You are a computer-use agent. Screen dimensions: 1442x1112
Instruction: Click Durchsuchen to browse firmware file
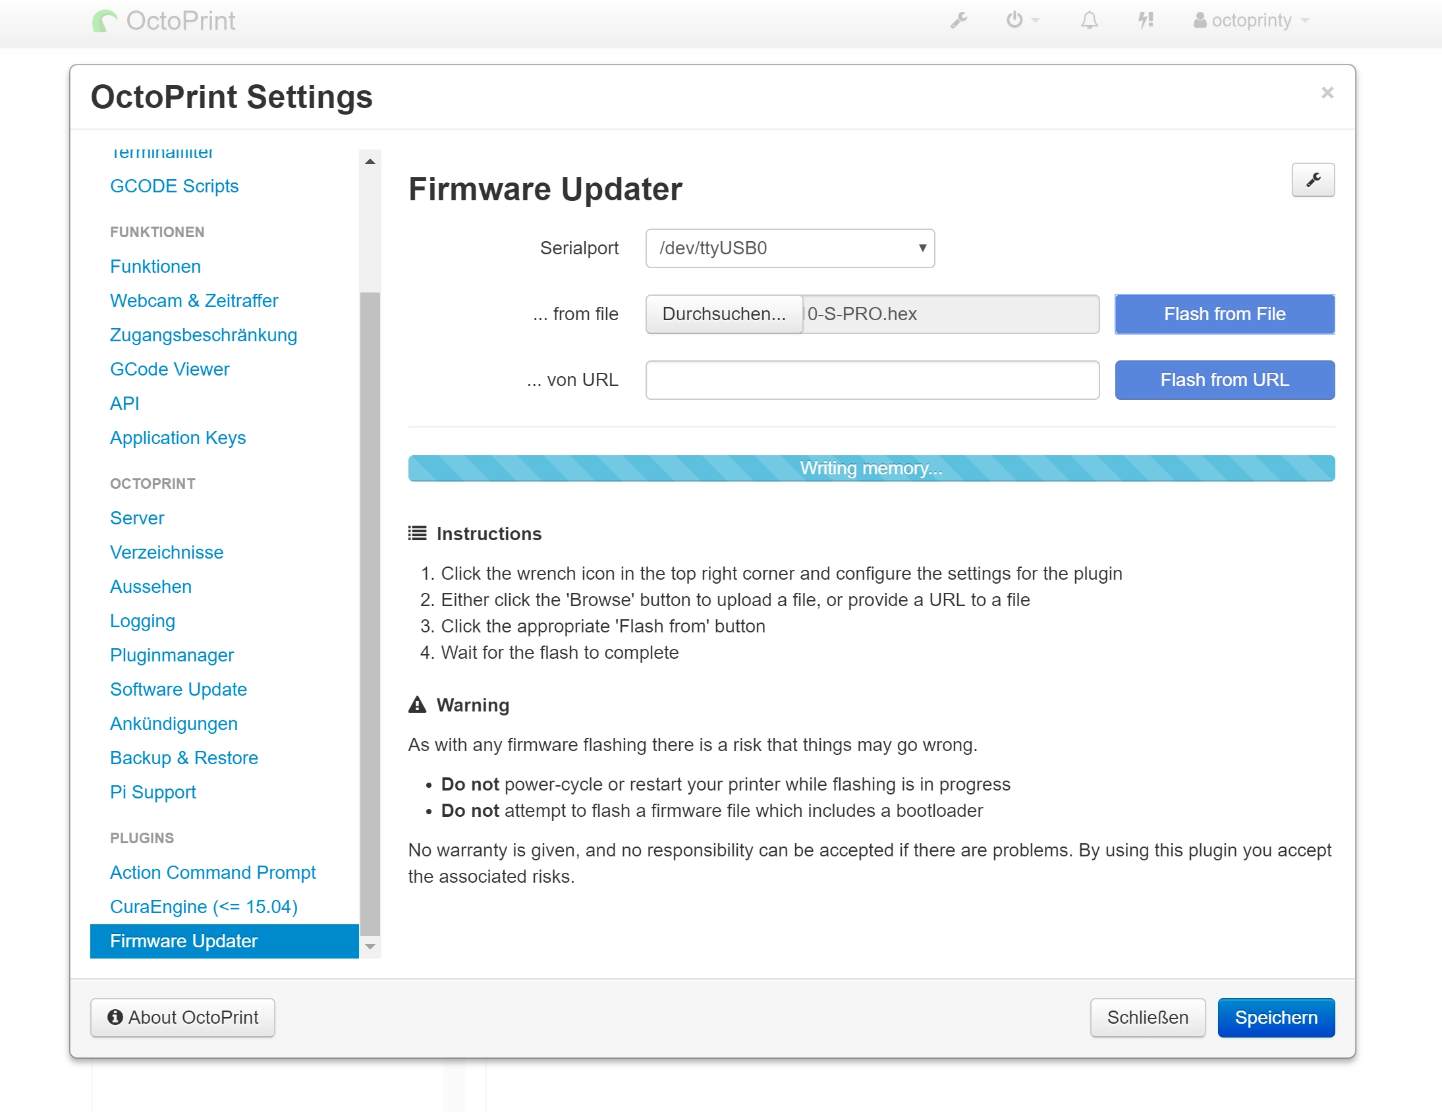click(724, 314)
